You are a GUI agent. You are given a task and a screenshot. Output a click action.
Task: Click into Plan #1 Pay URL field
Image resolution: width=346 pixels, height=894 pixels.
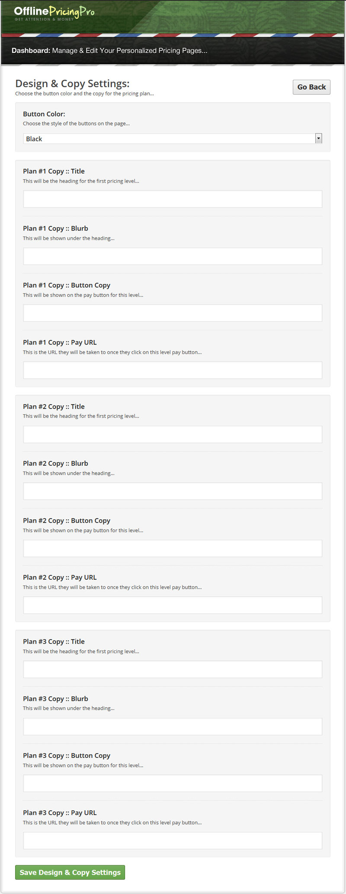(x=173, y=370)
